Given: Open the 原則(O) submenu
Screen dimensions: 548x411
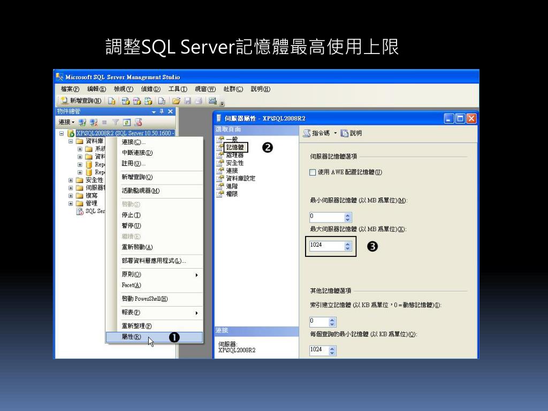Looking at the screenshot, I should coord(155,275).
